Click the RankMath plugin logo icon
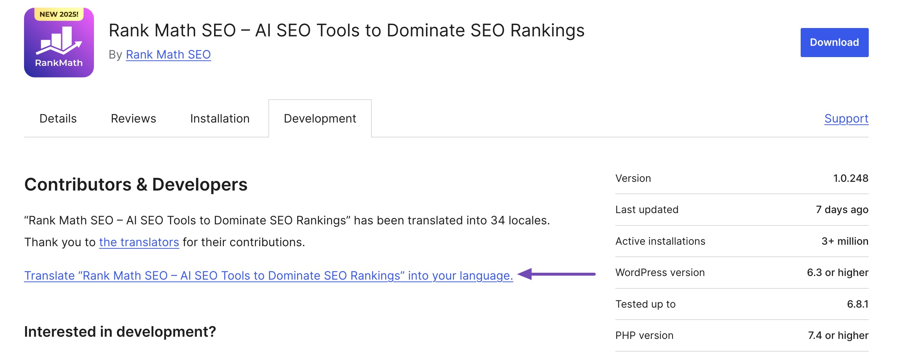The width and height of the screenshot is (919, 360). pos(59,45)
